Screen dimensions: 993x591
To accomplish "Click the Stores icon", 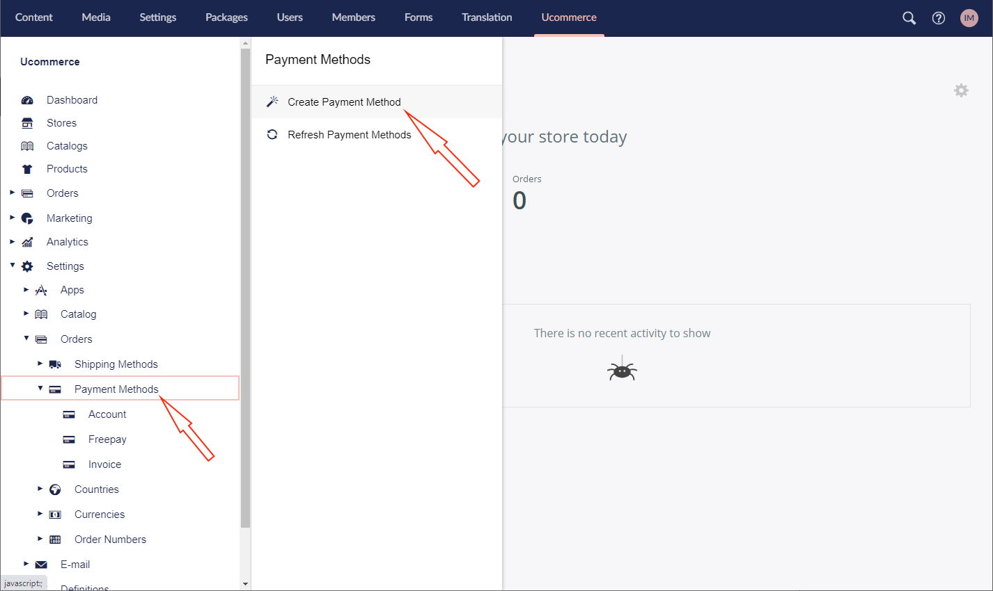I will pyautogui.click(x=26, y=123).
